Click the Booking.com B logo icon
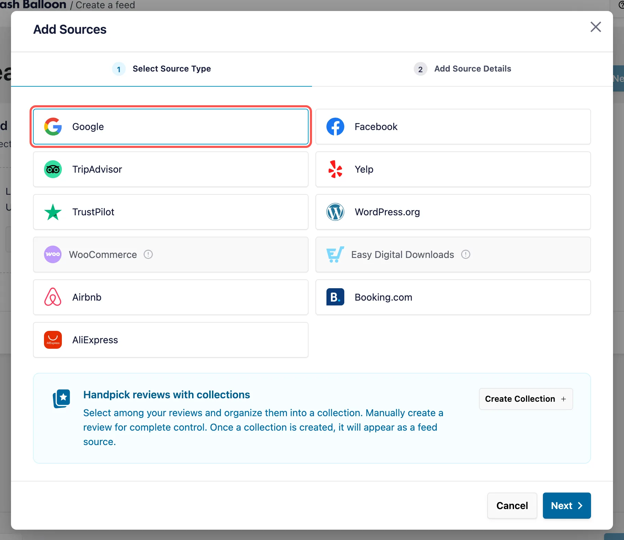Viewport: 624px width, 540px height. tap(335, 297)
